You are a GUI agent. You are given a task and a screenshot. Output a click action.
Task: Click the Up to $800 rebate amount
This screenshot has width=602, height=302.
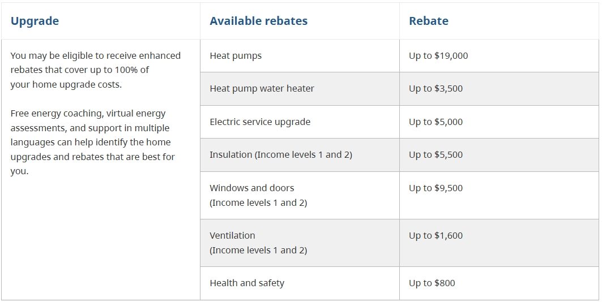click(x=432, y=283)
